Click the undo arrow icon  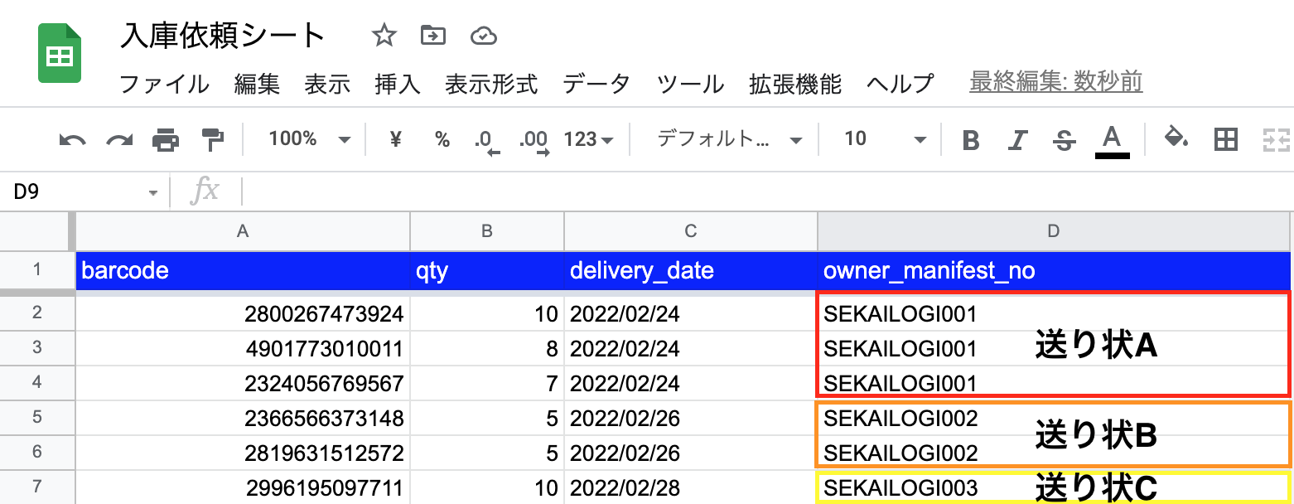pyautogui.click(x=73, y=140)
